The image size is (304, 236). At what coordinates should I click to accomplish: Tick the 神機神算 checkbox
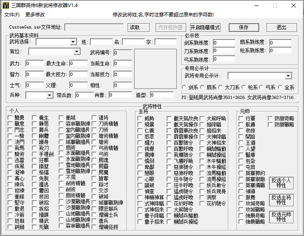(140, 197)
